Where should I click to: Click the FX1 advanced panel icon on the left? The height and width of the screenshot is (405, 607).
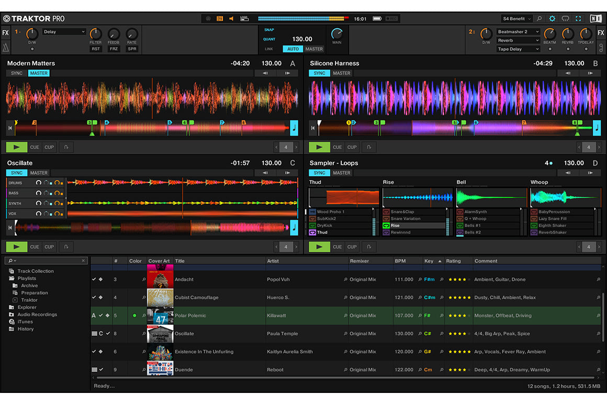pyautogui.click(x=6, y=48)
